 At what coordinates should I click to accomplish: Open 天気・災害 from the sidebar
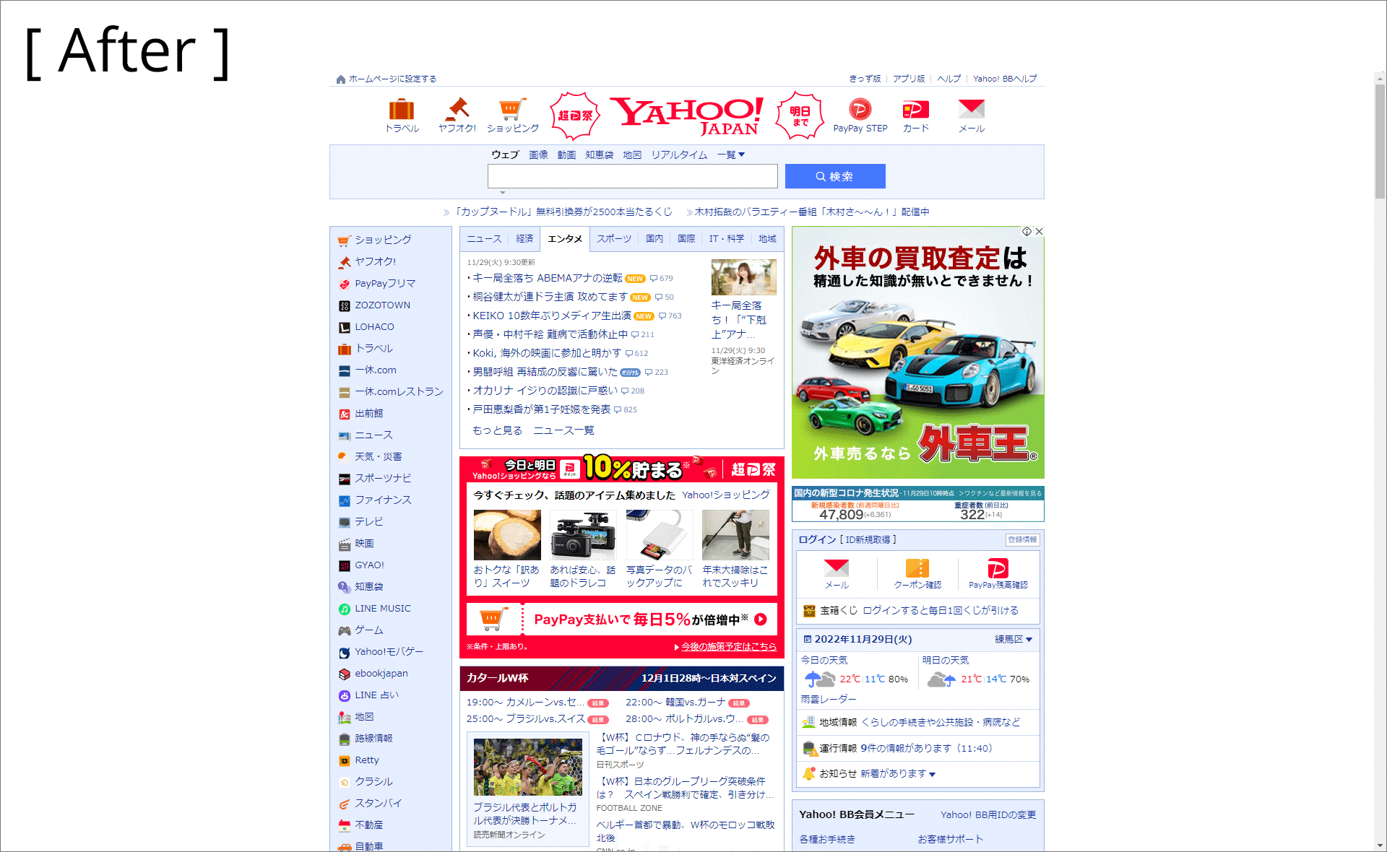click(378, 456)
